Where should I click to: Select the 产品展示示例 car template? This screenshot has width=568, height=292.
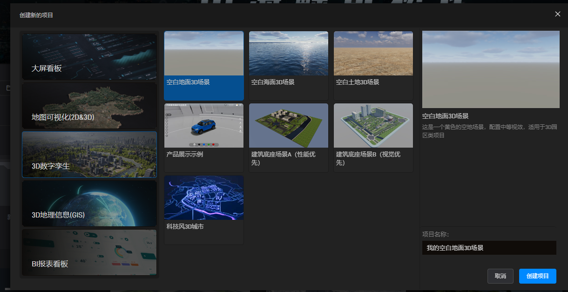(204, 126)
